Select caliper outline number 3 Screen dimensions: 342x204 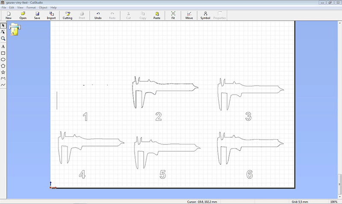tap(251, 94)
